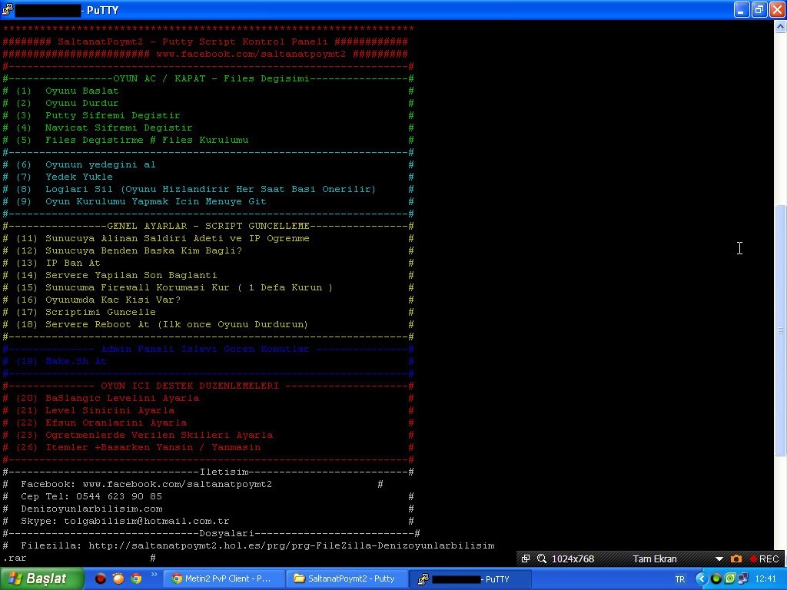
Task: Switch to SaltanatPoymt2 - Putty folder window
Action: click(x=346, y=578)
